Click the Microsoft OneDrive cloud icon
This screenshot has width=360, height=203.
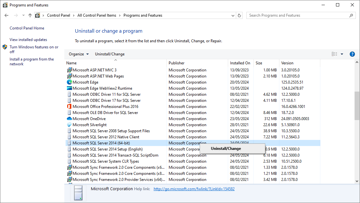(x=69, y=118)
